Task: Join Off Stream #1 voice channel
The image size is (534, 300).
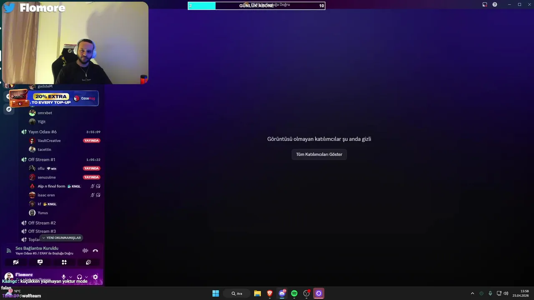Action: 42,160
